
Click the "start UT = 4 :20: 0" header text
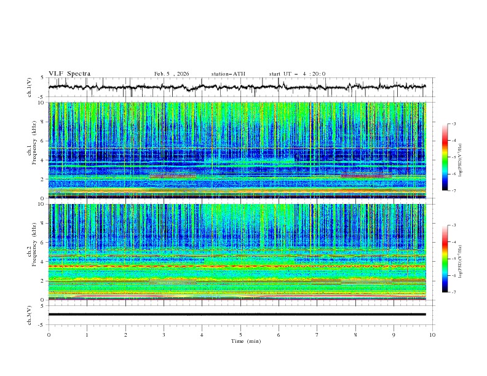click(297, 74)
